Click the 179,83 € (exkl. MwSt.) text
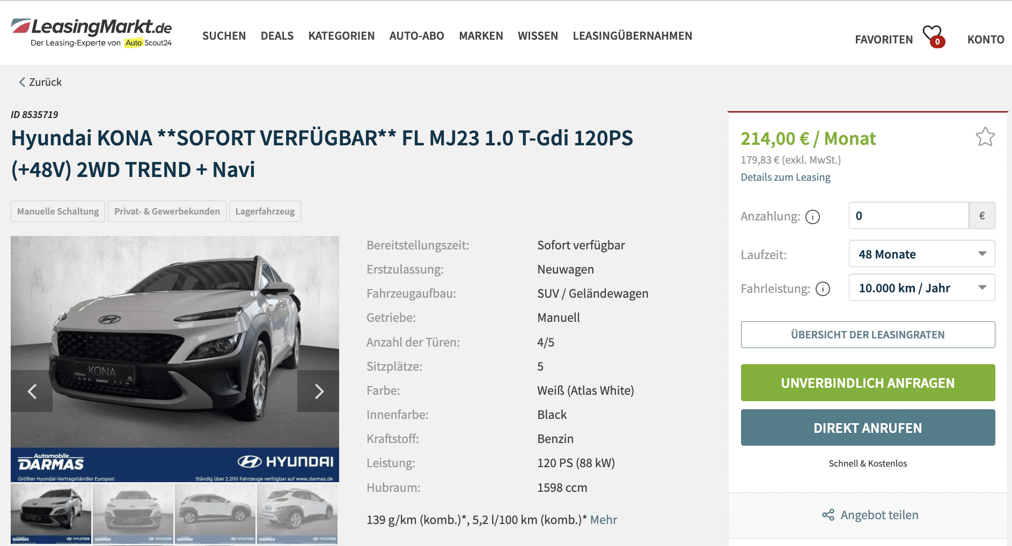Image resolution: width=1012 pixels, height=546 pixels. (791, 160)
